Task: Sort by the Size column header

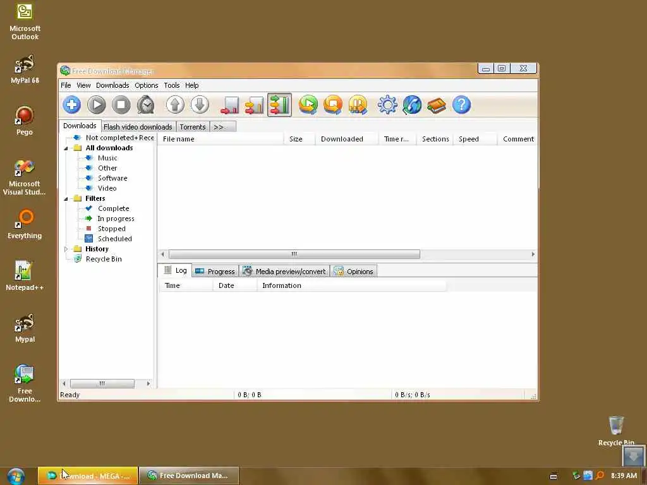Action: pos(299,139)
